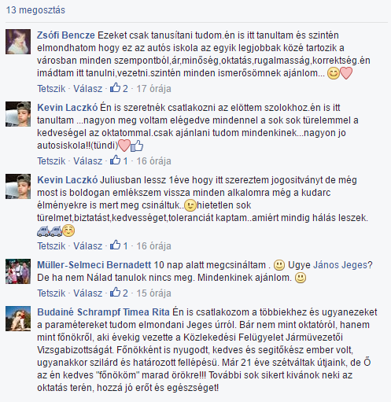
Task: Click Válasz under Kevin's Juliusban comment
Action: click(x=87, y=246)
